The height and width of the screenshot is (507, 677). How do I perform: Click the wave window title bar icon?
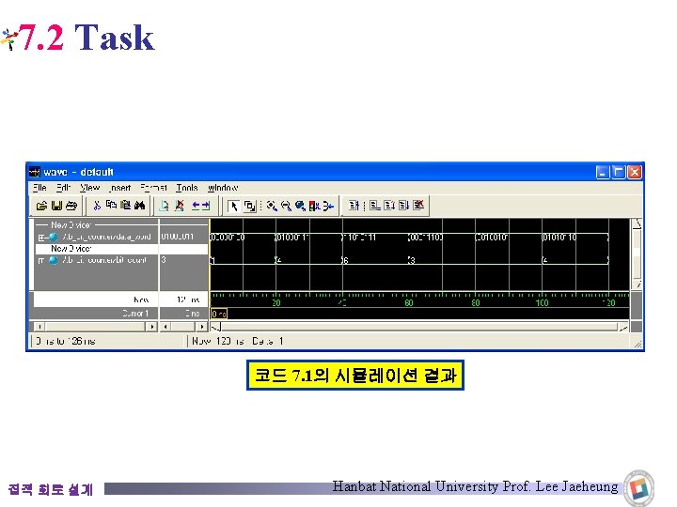pos(35,172)
